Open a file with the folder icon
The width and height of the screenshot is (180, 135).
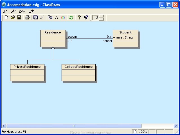coord(13,17)
